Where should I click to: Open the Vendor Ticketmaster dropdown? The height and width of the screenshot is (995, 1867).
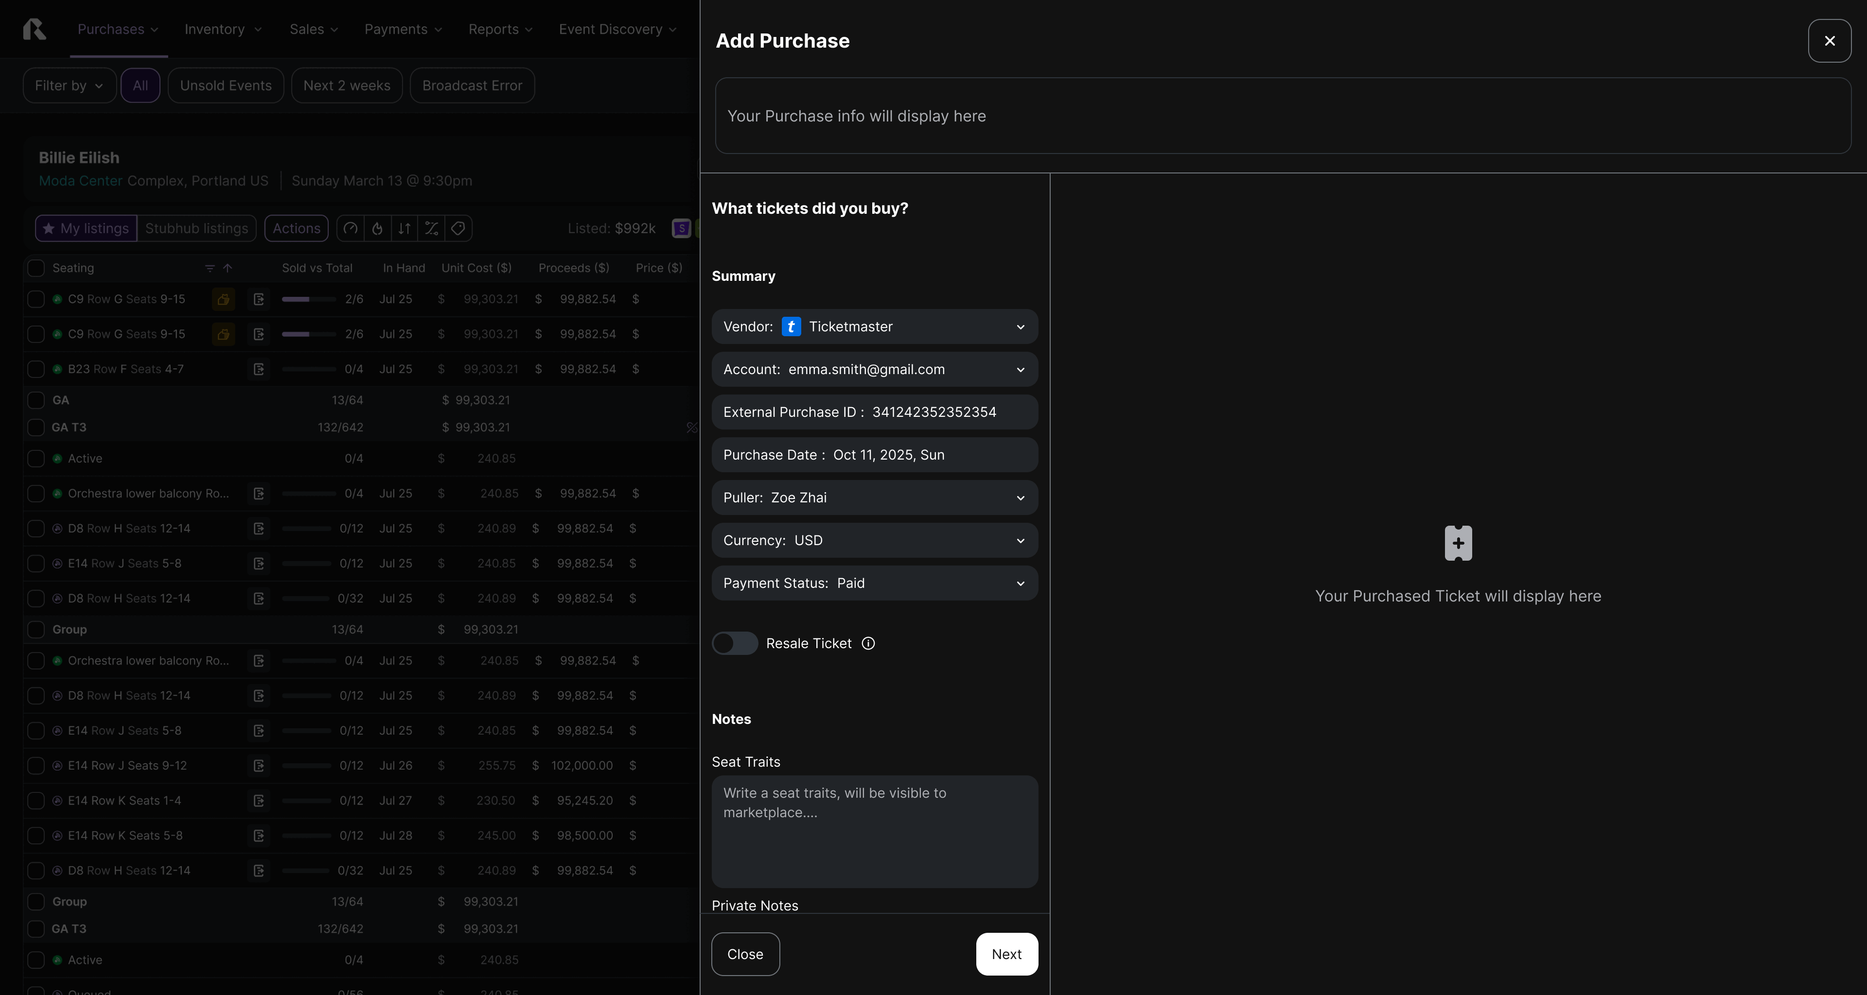[x=874, y=326]
